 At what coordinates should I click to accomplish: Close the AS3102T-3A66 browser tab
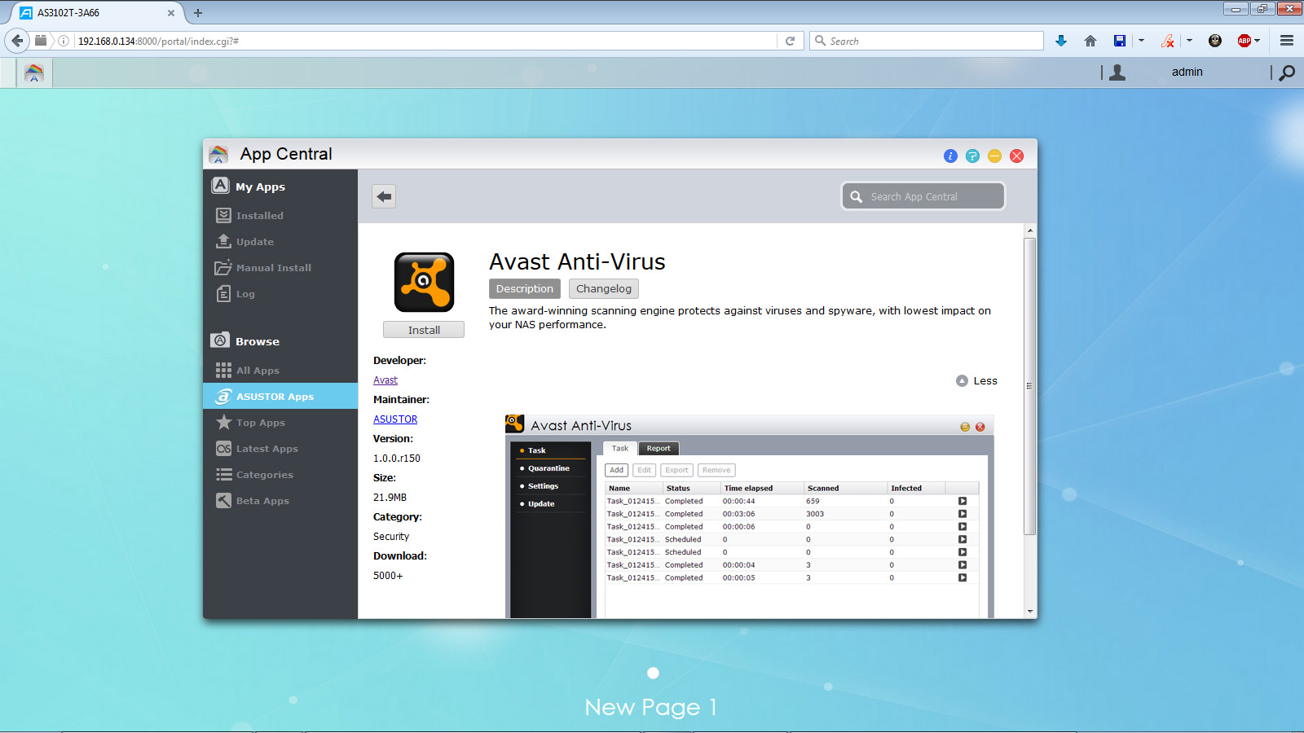point(171,13)
